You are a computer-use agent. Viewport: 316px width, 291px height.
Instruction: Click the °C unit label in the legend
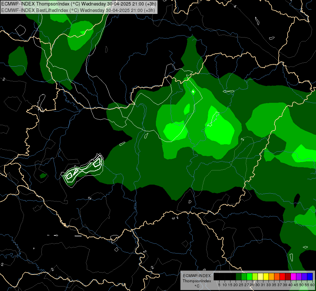click(x=197, y=286)
